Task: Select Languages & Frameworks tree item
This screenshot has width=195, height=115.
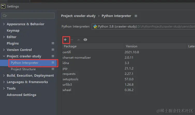Action: (x=27, y=82)
